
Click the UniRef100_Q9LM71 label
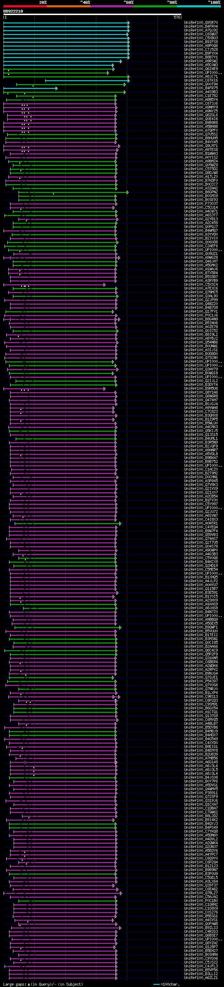tap(201, 146)
